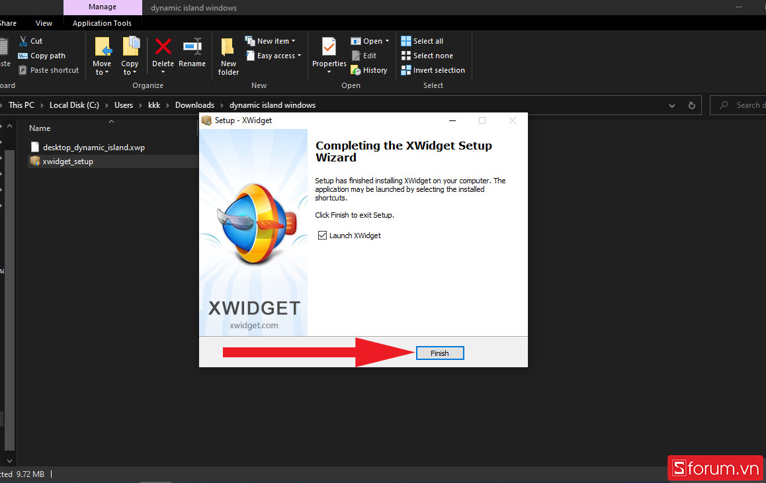Click the Invert selection icon
This screenshot has height=483, width=766.
point(433,69)
